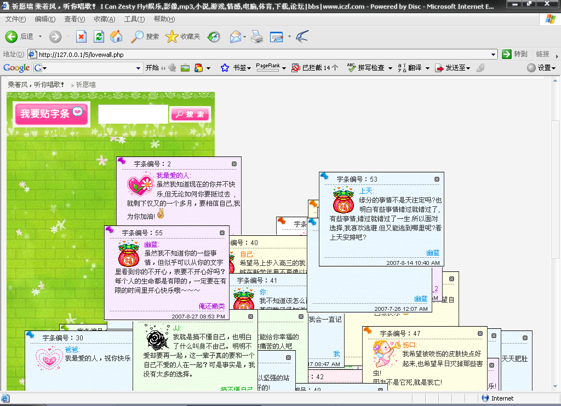Click note title 字条编号：41
Viewport: 561px width, 406px height.
coord(256,281)
